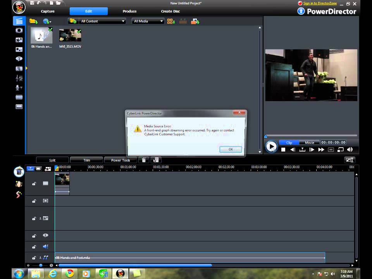Switch to the Create Disc tab
Image resolution: width=372 pixels, height=279 pixels.
[x=170, y=11]
